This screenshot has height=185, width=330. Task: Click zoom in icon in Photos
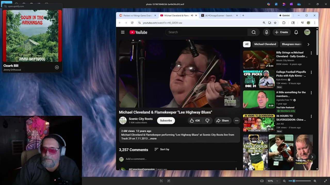pos(315,181)
